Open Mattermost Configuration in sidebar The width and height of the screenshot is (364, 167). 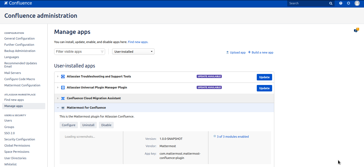(x=22, y=85)
